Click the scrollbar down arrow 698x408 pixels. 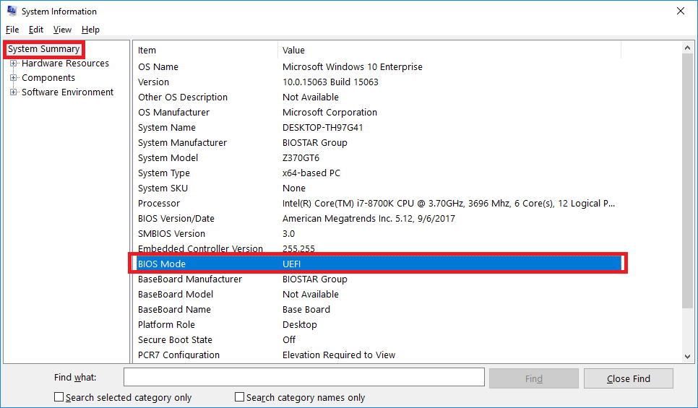687,357
